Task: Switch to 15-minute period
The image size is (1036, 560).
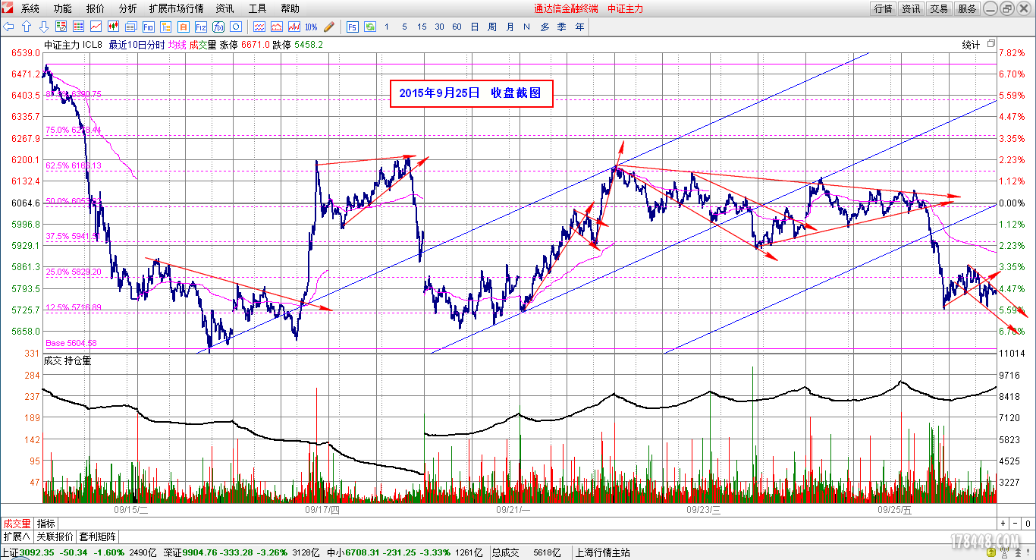Action: (x=422, y=27)
